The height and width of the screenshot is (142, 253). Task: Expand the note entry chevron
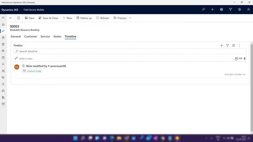point(244,75)
